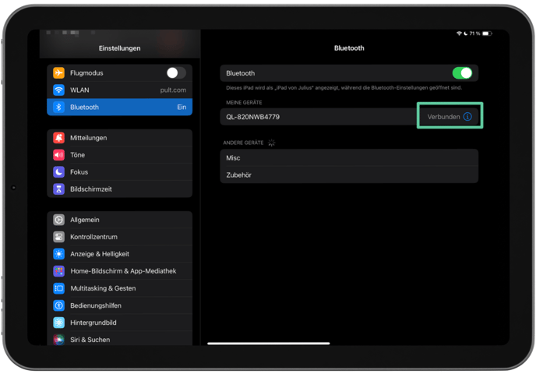Tap the Anzeige & Helligkeit sun icon
Screen dimensions: 536x374
[58, 254]
